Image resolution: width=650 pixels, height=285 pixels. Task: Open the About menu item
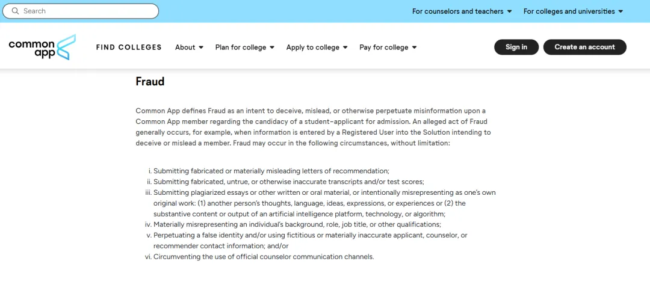click(x=185, y=47)
